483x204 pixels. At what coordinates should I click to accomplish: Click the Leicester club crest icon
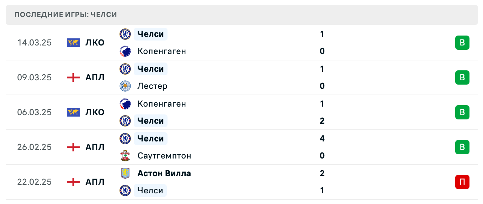coord(125,86)
